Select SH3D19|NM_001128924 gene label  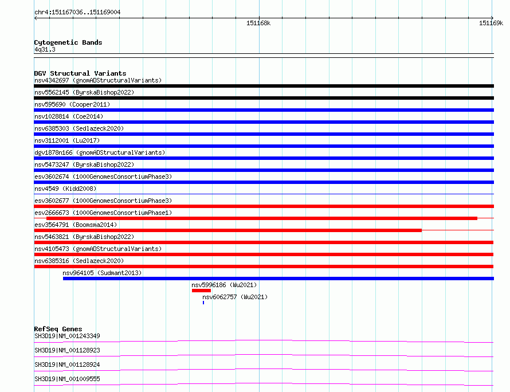tap(67, 364)
